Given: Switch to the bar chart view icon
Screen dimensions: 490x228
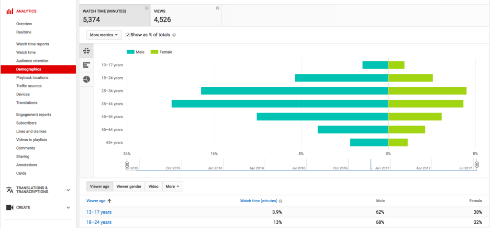Looking at the screenshot, I should 87,65.
